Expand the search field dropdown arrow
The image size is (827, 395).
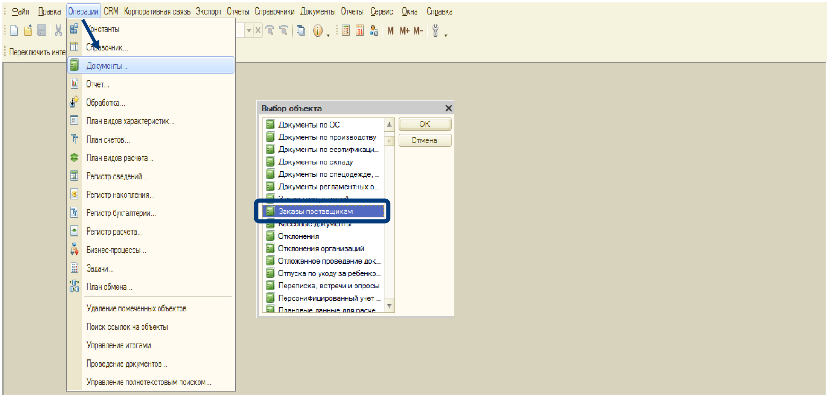(x=249, y=31)
